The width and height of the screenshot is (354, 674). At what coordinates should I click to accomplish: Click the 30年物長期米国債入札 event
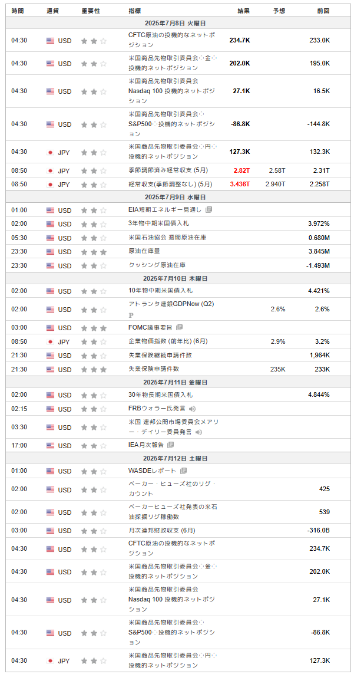pos(161,395)
